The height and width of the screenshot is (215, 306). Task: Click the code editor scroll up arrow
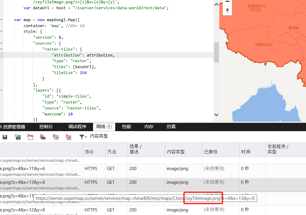pyautogui.click(x=217, y=4)
